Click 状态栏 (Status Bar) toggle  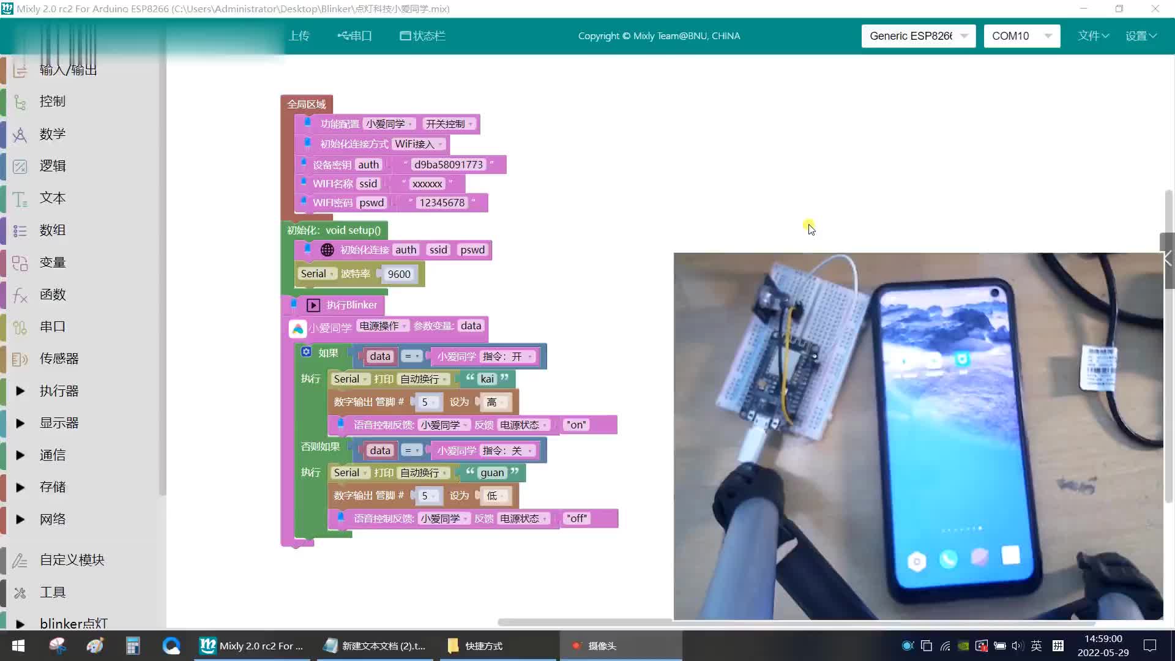click(x=422, y=35)
